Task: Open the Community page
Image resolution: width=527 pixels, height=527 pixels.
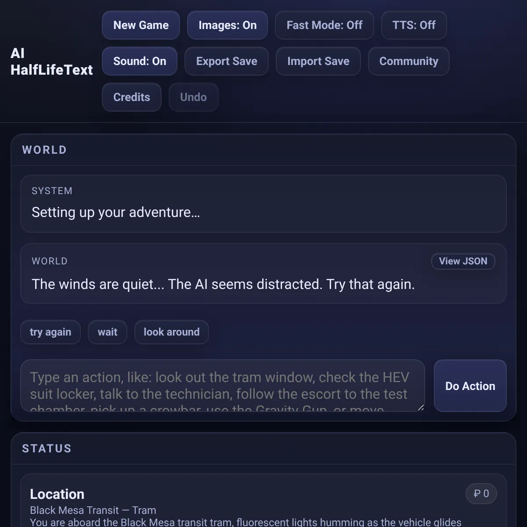Action: point(409,61)
